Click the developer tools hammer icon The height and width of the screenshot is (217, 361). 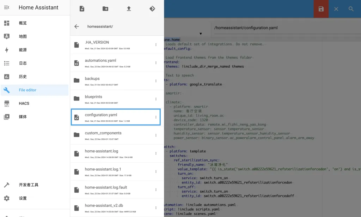pyautogui.click(x=7, y=185)
